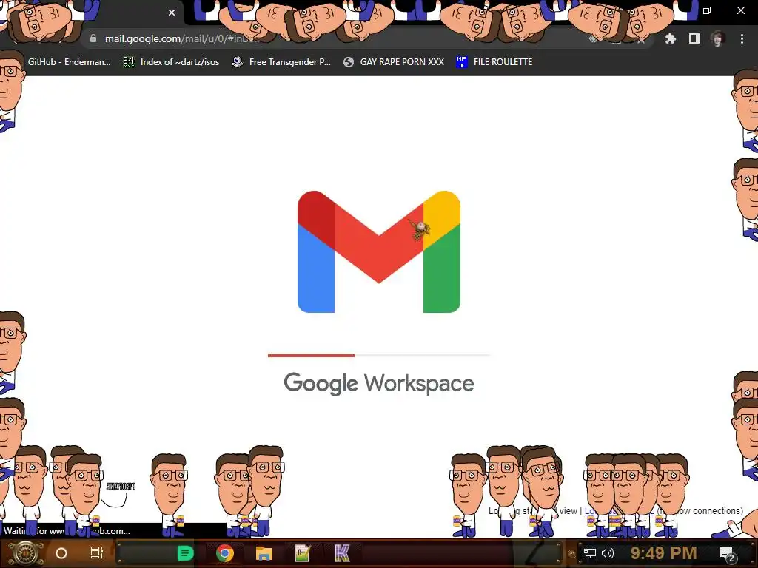Open the green chat app on the taskbar
Screen dimensions: 758x568
click(x=186, y=553)
